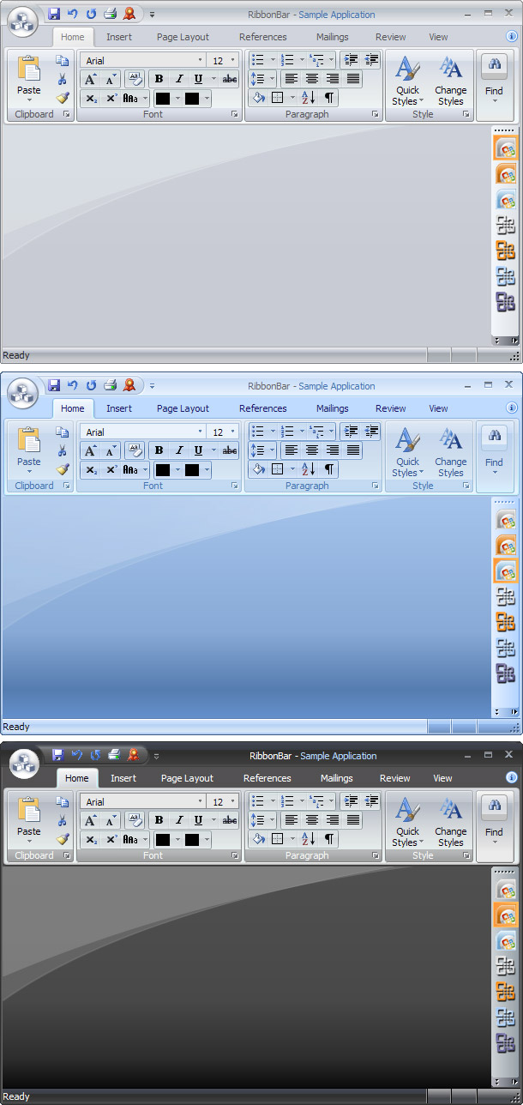Switch to Insert tab in the silver window

tap(119, 37)
